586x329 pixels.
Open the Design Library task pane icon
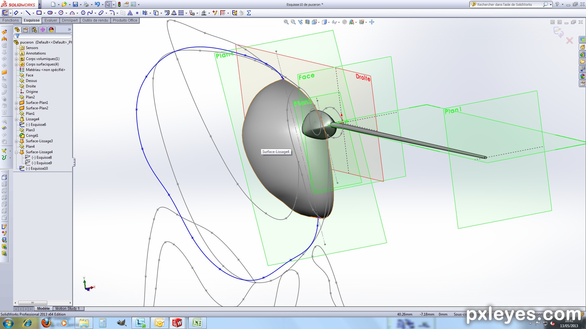(x=582, y=54)
